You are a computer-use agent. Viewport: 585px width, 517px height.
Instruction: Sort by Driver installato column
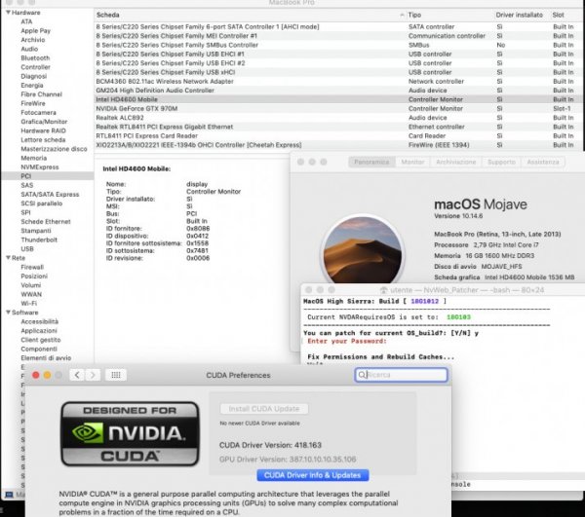tap(519, 15)
